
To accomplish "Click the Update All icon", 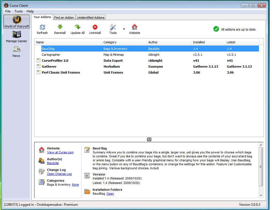I will pyautogui.click(x=78, y=27).
